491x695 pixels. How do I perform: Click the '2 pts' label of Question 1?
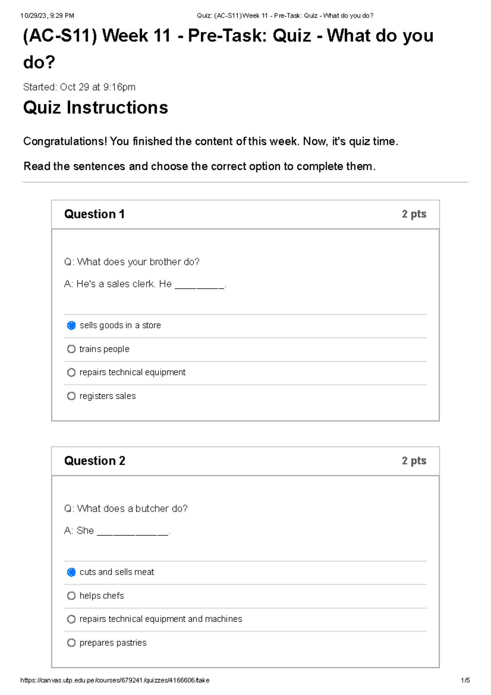(x=414, y=214)
